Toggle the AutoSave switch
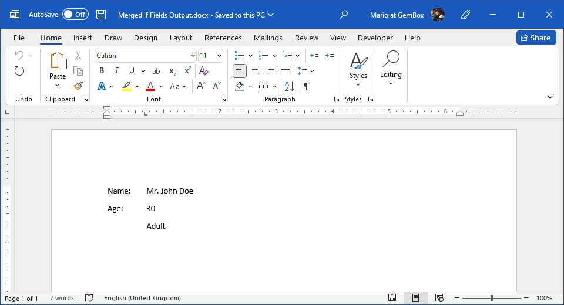The height and width of the screenshot is (305, 564). click(75, 15)
